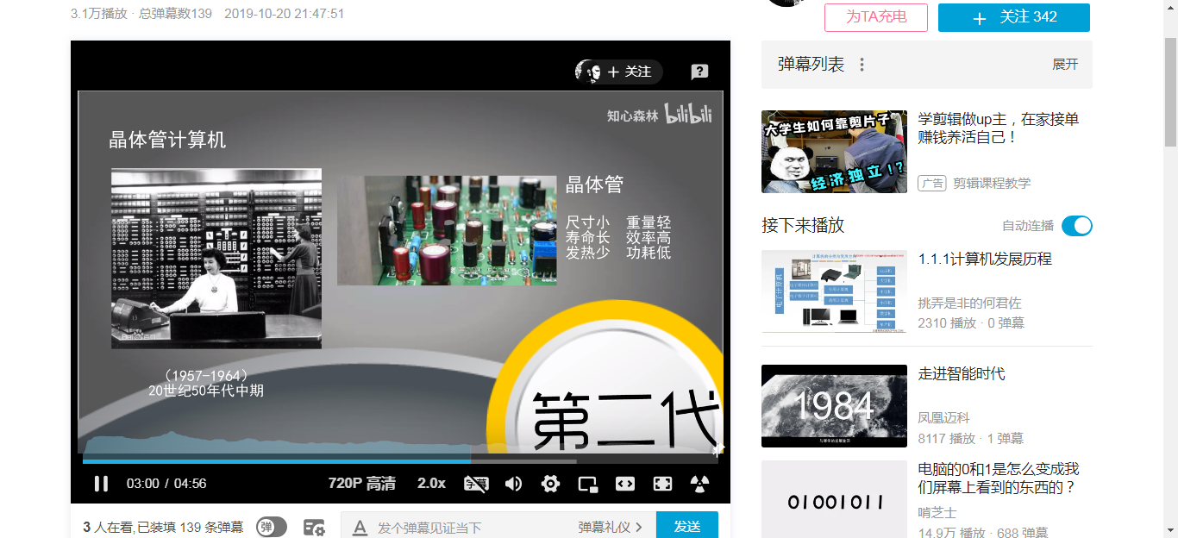This screenshot has width=1178, height=538.
Task: Click 总弹幕数139 text
Action: coord(175,14)
